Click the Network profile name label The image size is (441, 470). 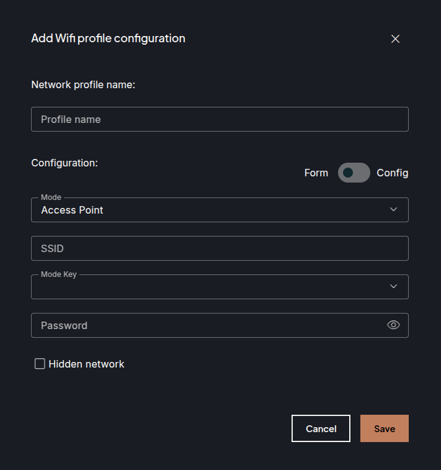(x=83, y=84)
